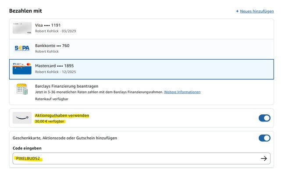Select Mastercard ending 1895 row
Viewport: 285px width, 174px height.
142,69
